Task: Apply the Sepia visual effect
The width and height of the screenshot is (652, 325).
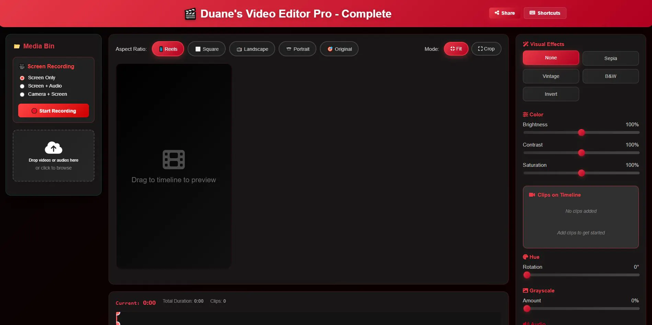Action: (x=610, y=58)
